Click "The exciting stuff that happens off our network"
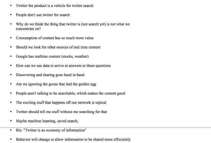 click(61, 102)
